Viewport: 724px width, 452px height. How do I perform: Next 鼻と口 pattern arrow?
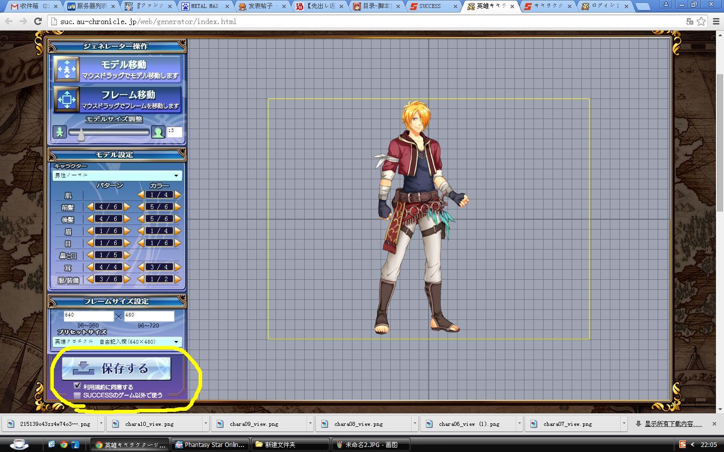tap(127, 255)
